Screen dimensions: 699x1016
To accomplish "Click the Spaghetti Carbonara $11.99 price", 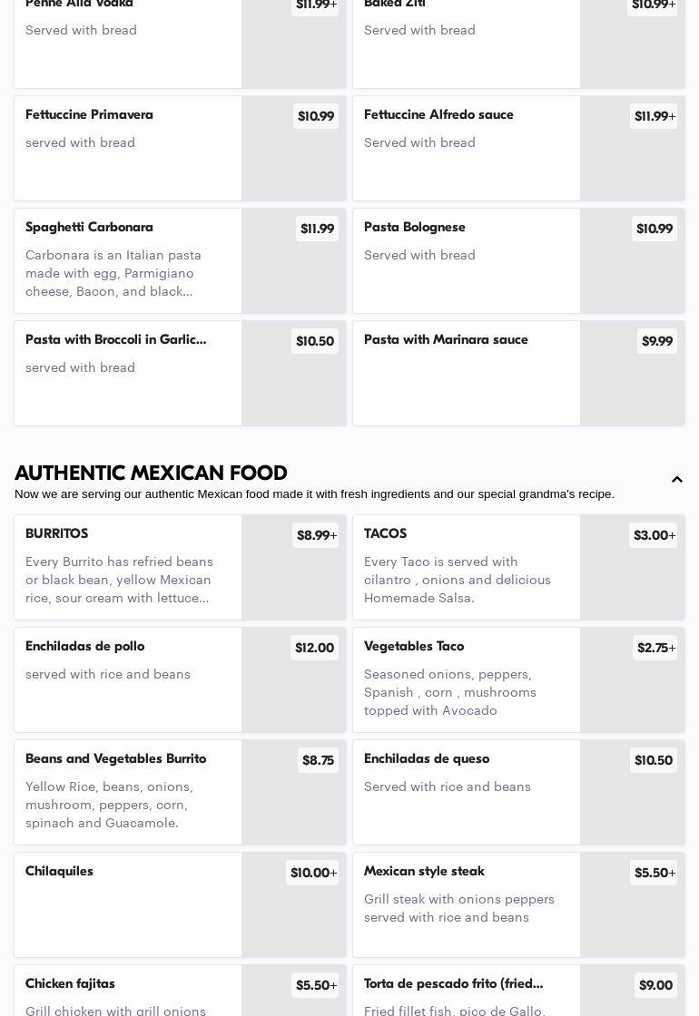I will point(317,229).
